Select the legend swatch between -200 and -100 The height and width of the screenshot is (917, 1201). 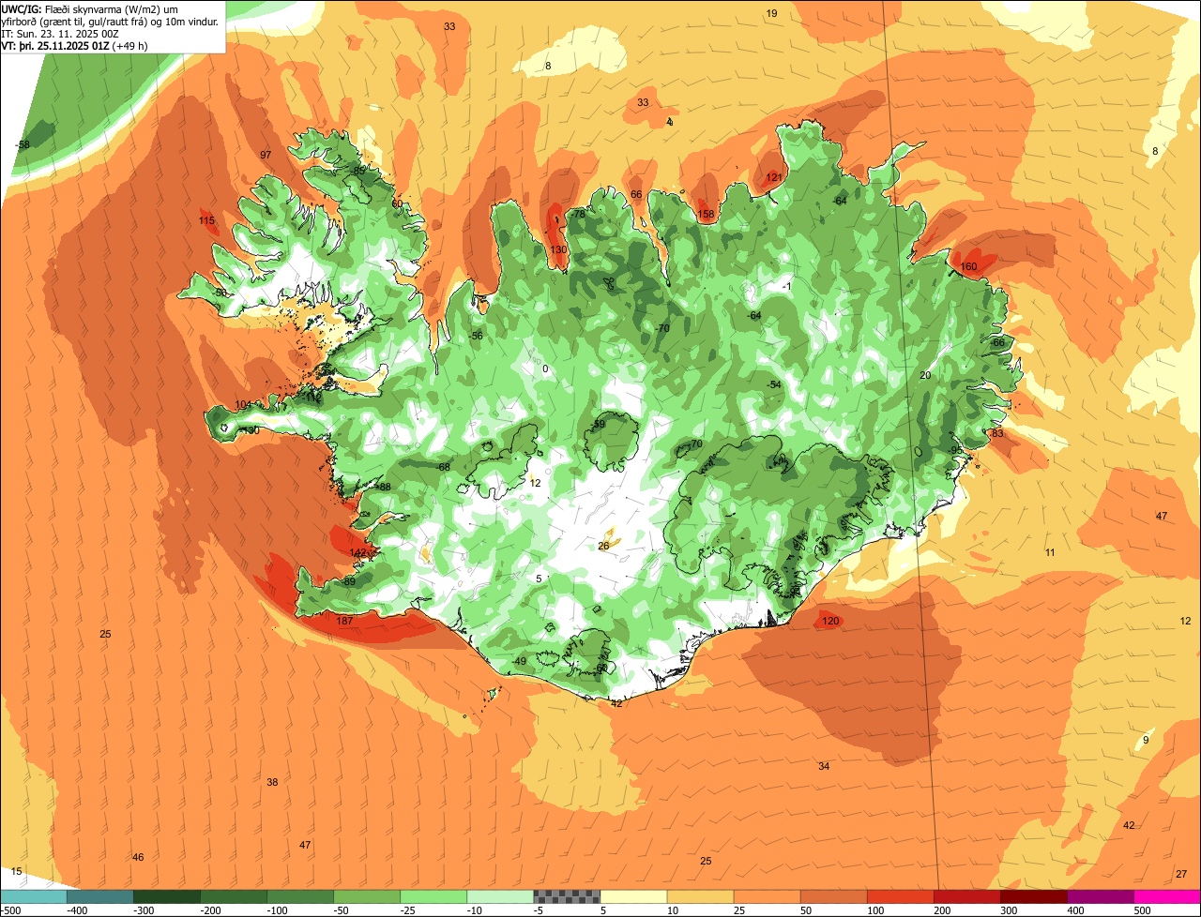pyautogui.click(x=233, y=896)
